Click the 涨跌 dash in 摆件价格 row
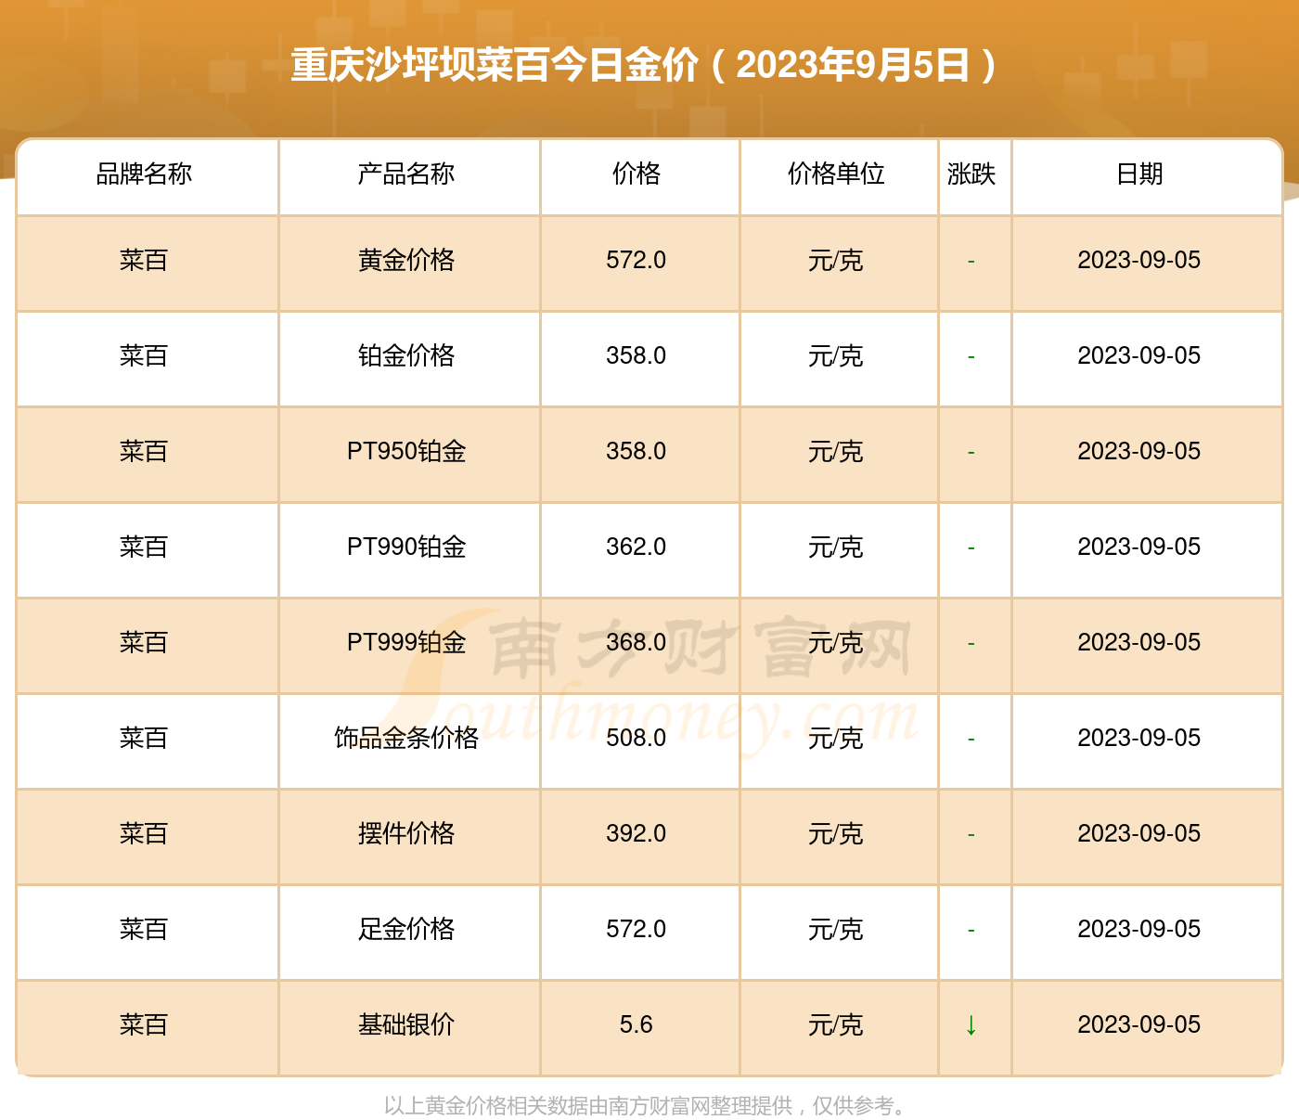Image resolution: width=1299 pixels, height=1120 pixels. (x=971, y=835)
